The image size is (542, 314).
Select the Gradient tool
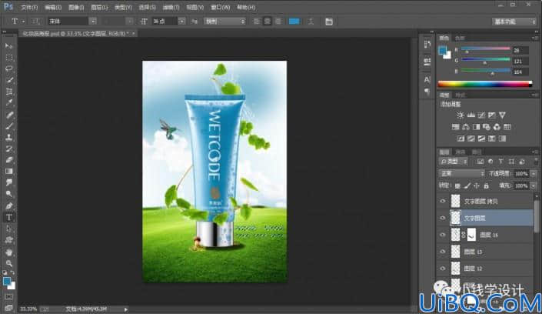pos(9,172)
